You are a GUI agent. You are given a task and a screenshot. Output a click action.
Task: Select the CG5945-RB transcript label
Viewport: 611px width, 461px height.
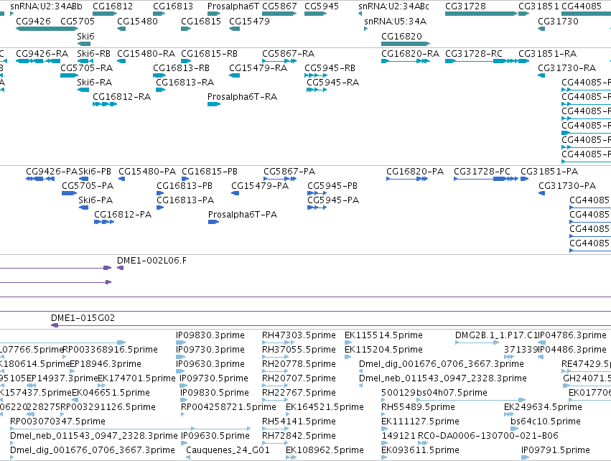tap(330, 67)
